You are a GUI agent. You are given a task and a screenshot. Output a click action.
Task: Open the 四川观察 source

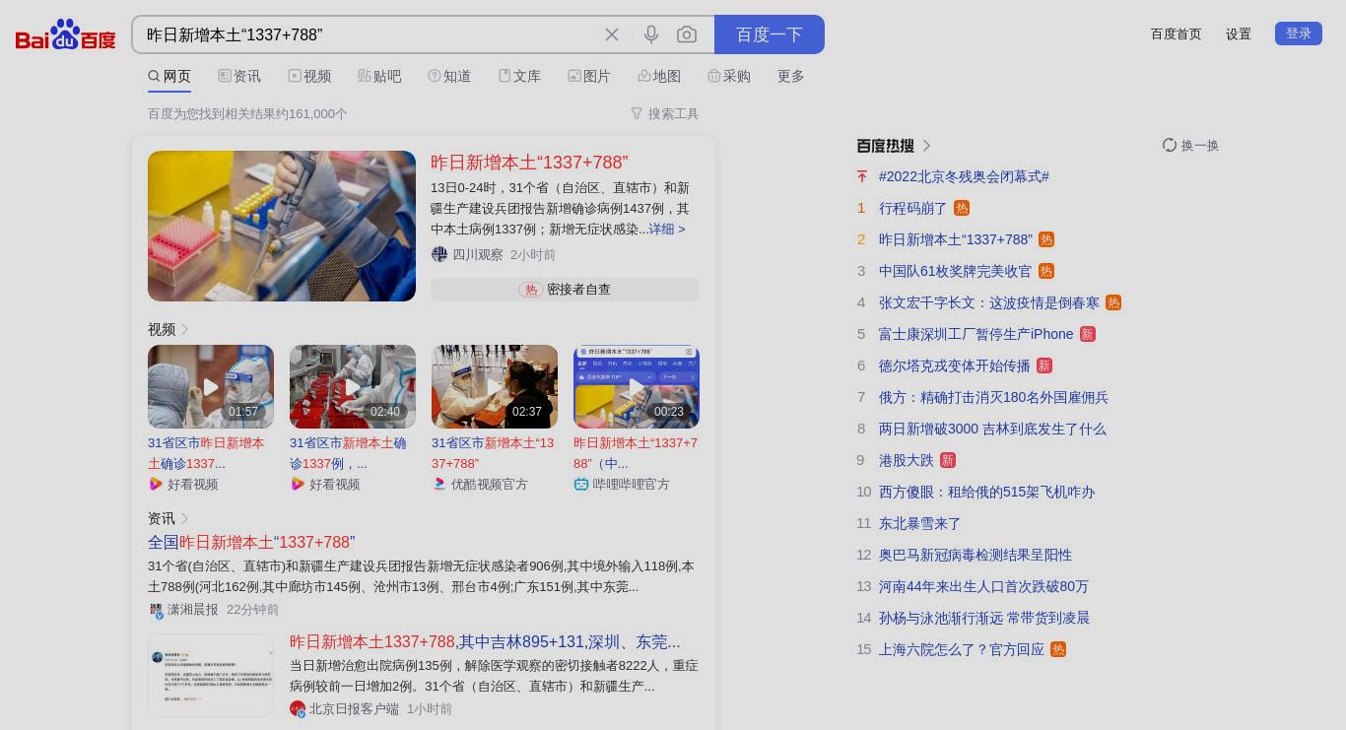pos(467,254)
